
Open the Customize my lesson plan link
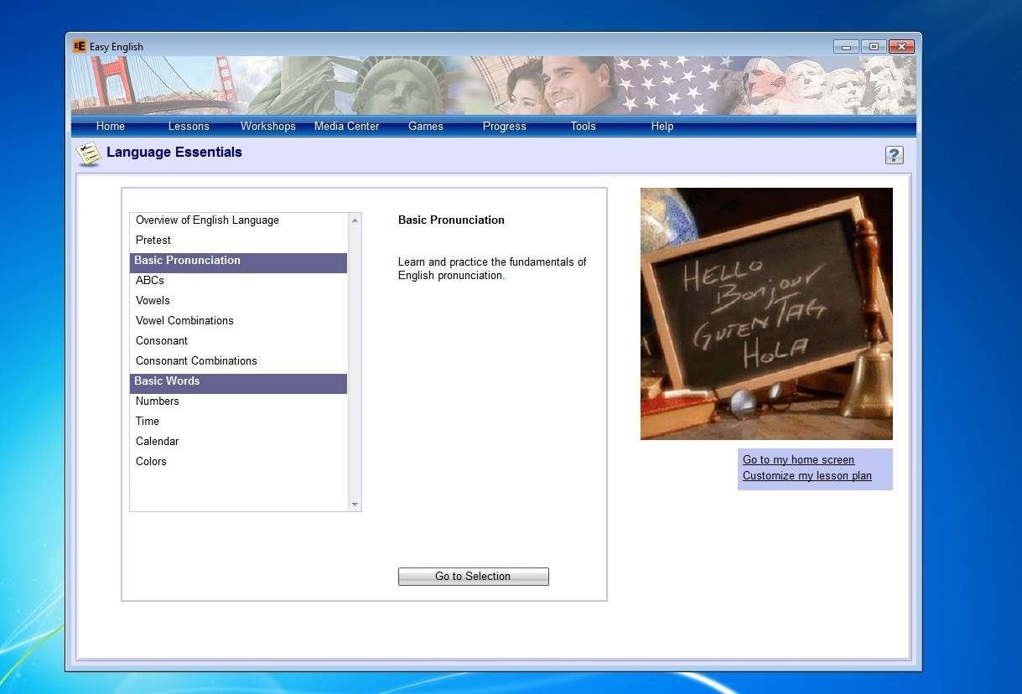(x=807, y=476)
